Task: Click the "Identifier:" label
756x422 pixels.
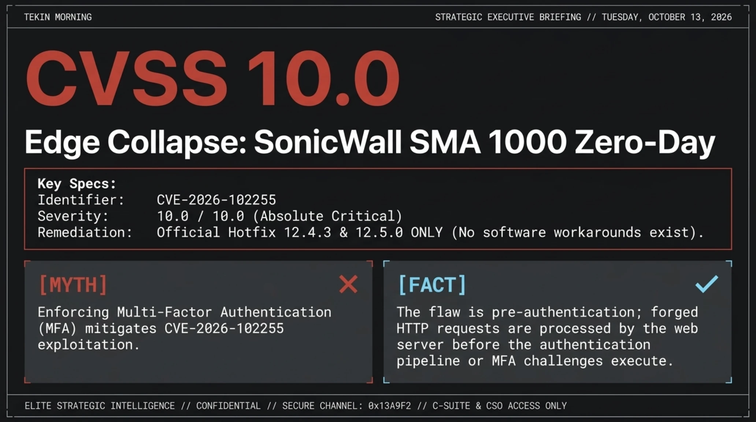Action: click(x=81, y=200)
